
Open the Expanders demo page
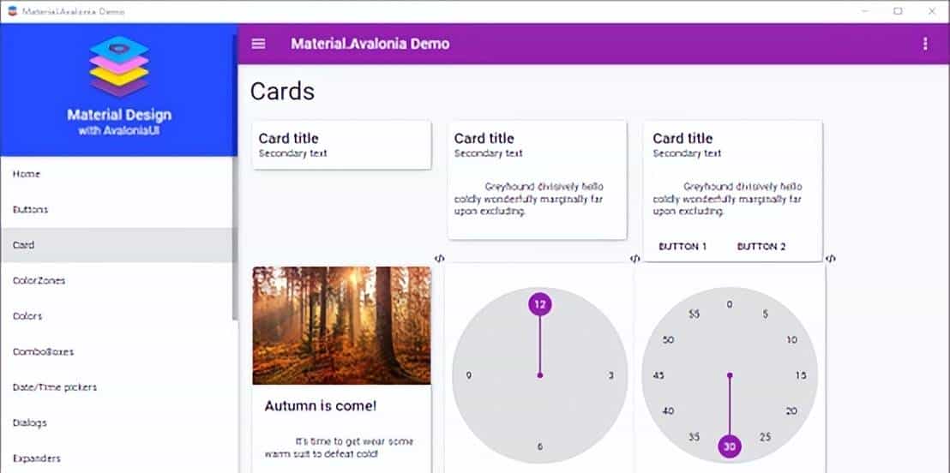point(36,458)
